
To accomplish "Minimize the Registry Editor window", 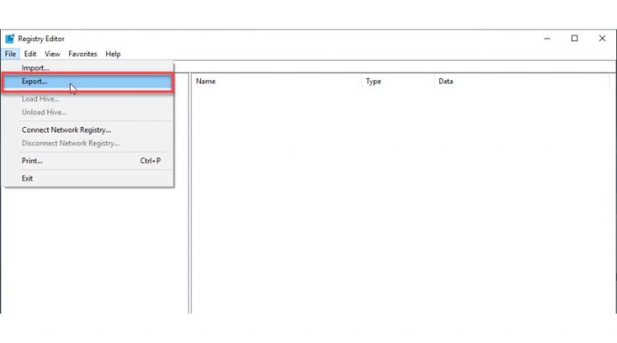I will [547, 39].
